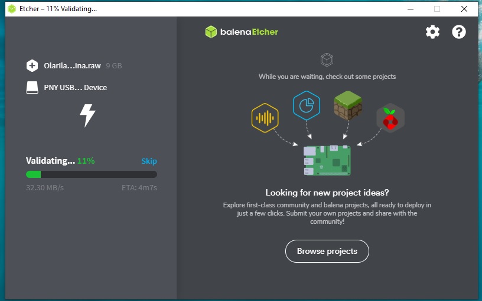
Task: Skip the validation step
Action: (149, 161)
